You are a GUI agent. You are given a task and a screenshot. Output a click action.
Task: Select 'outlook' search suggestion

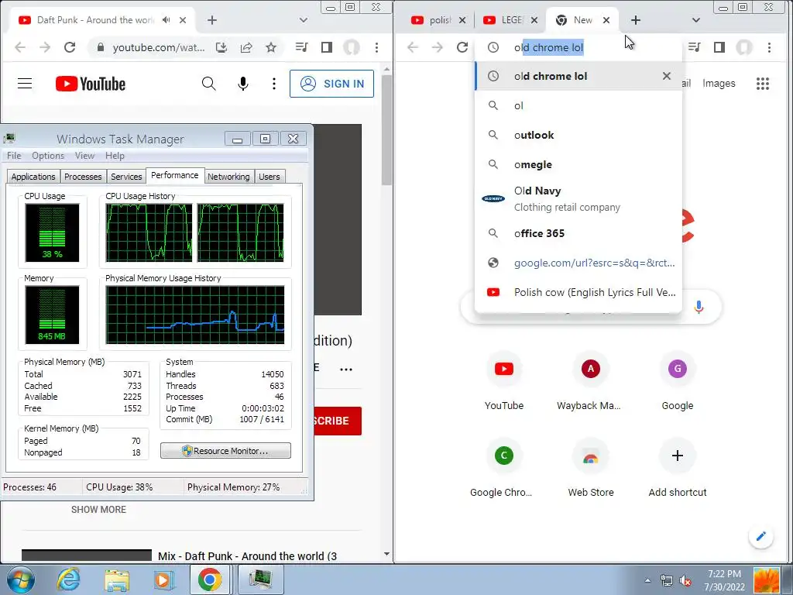coord(578,135)
